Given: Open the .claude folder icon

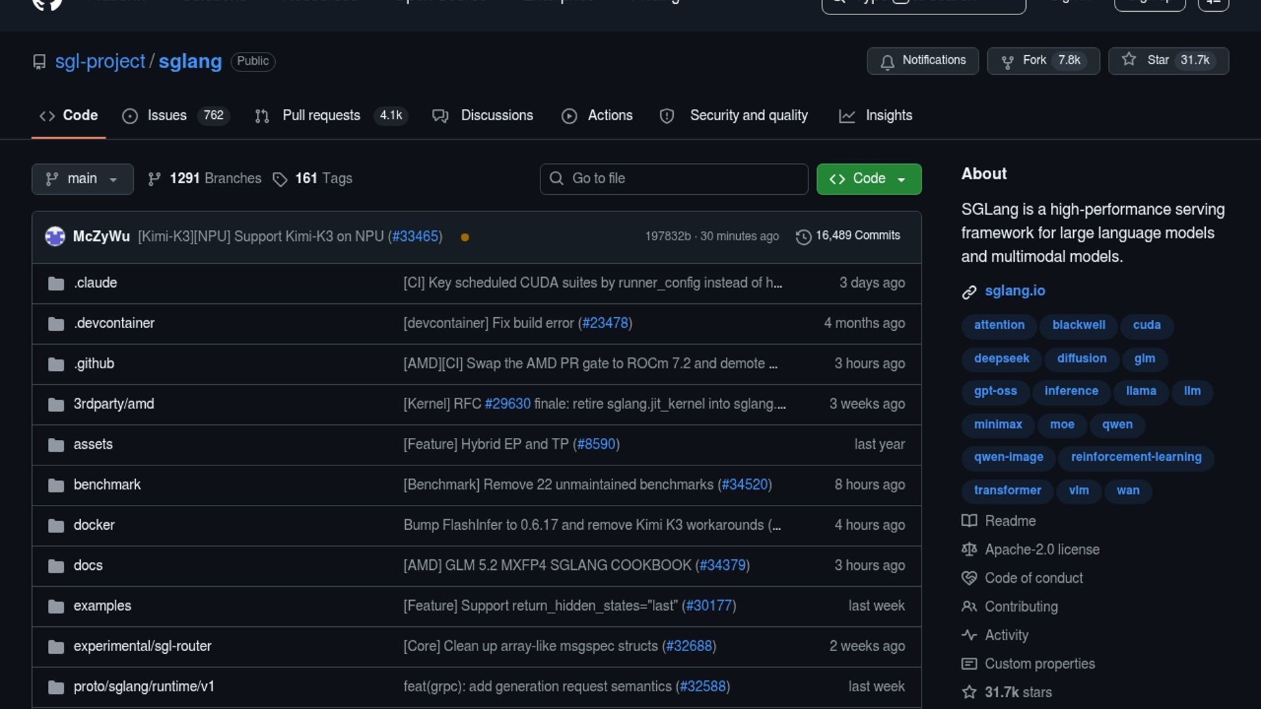Looking at the screenshot, I should point(56,284).
